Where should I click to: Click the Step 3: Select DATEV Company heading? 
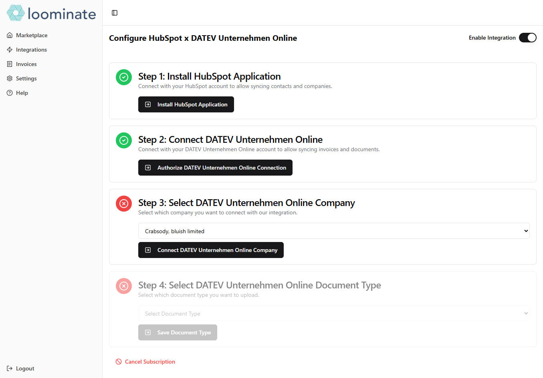tap(246, 203)
